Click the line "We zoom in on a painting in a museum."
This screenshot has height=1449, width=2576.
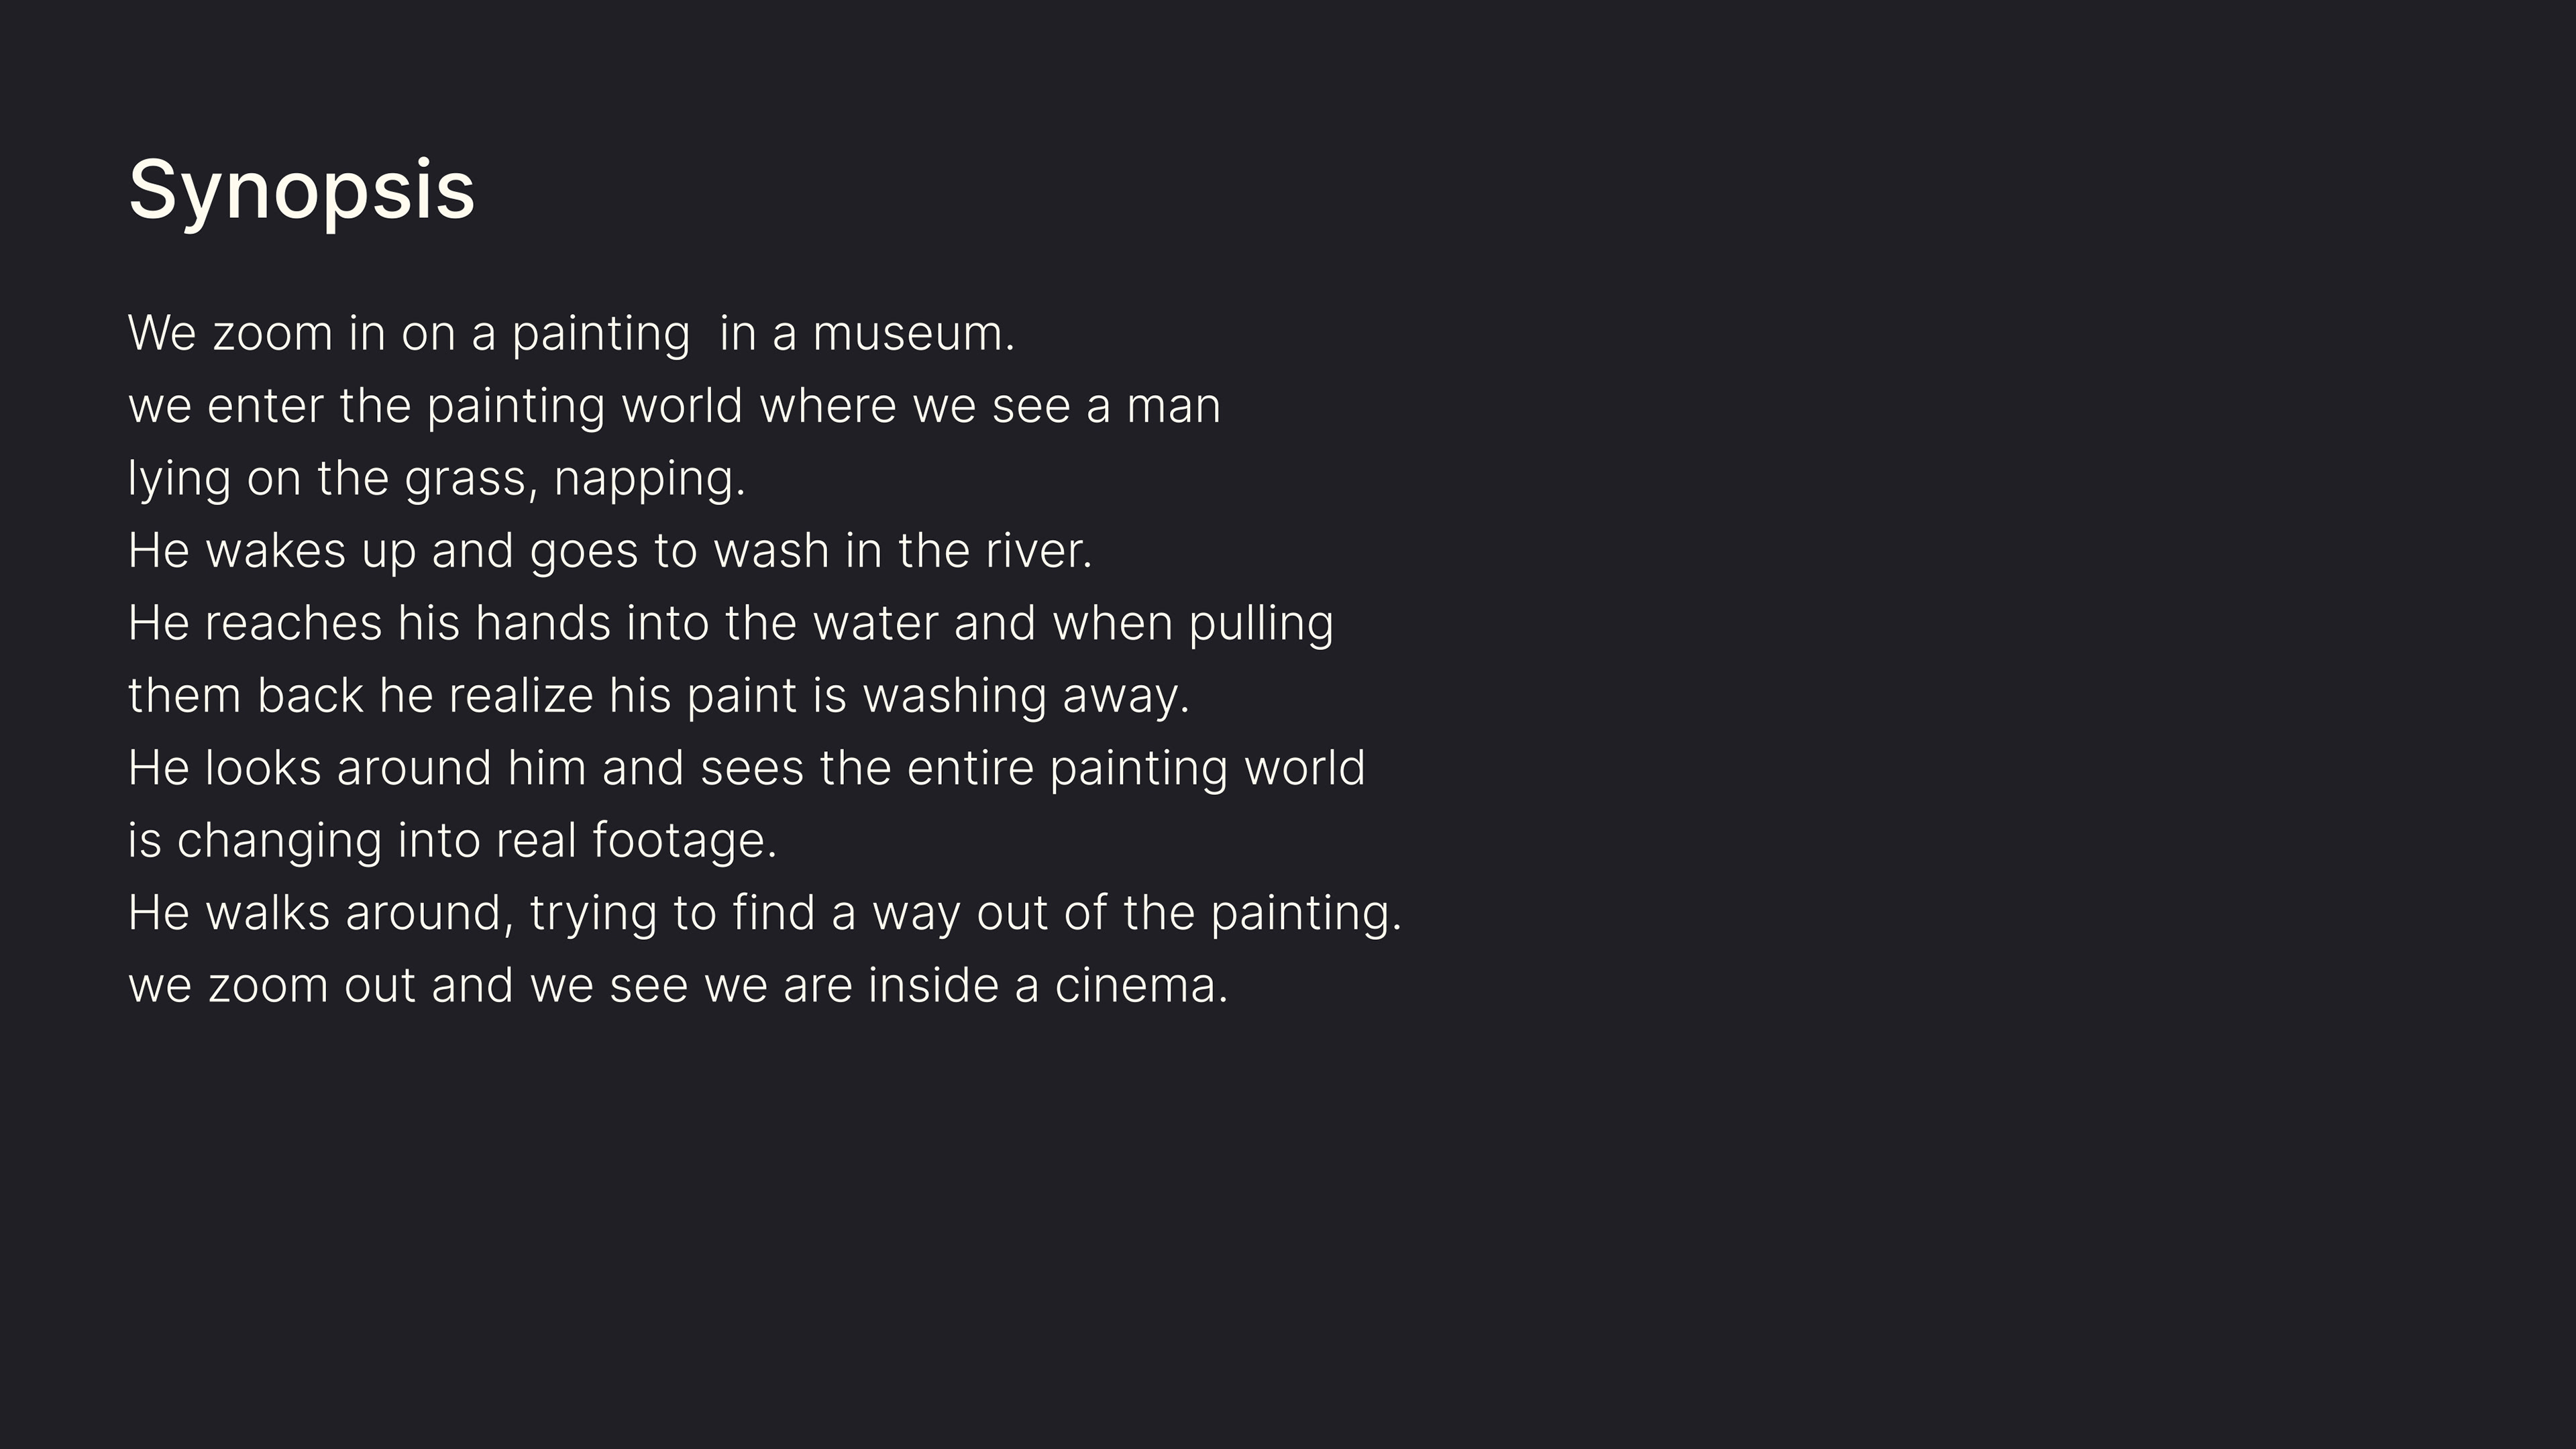click(x=571, y=333)
